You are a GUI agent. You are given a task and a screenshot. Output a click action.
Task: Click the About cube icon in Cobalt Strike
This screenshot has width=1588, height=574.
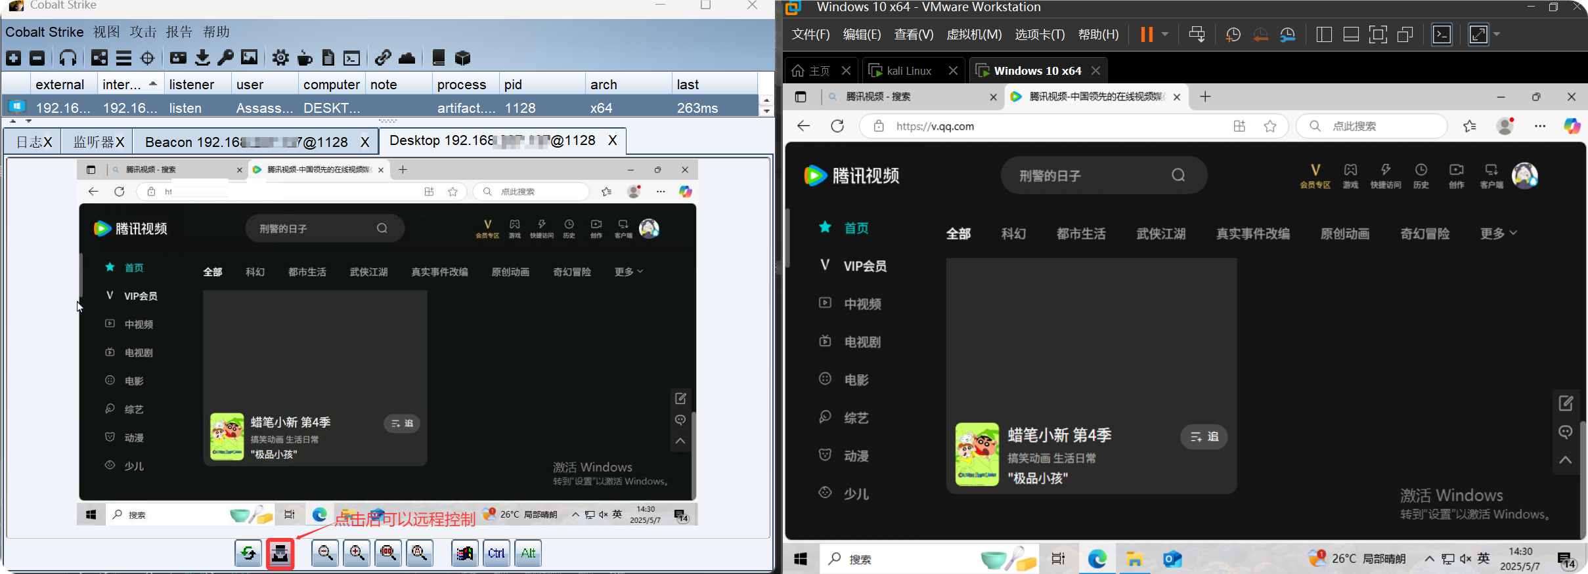point(463,58)
